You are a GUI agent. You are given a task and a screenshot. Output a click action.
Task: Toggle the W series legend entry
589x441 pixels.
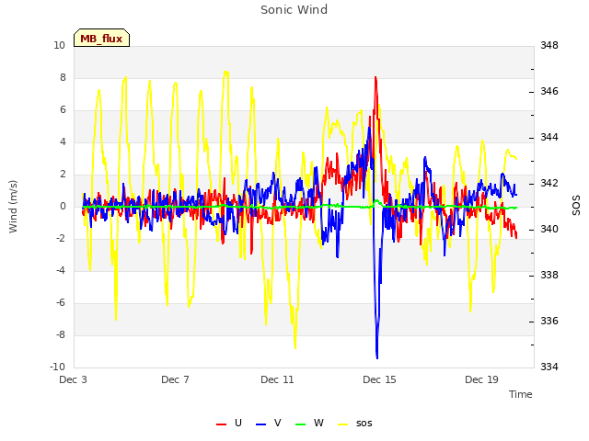click(x=309, y=424)
